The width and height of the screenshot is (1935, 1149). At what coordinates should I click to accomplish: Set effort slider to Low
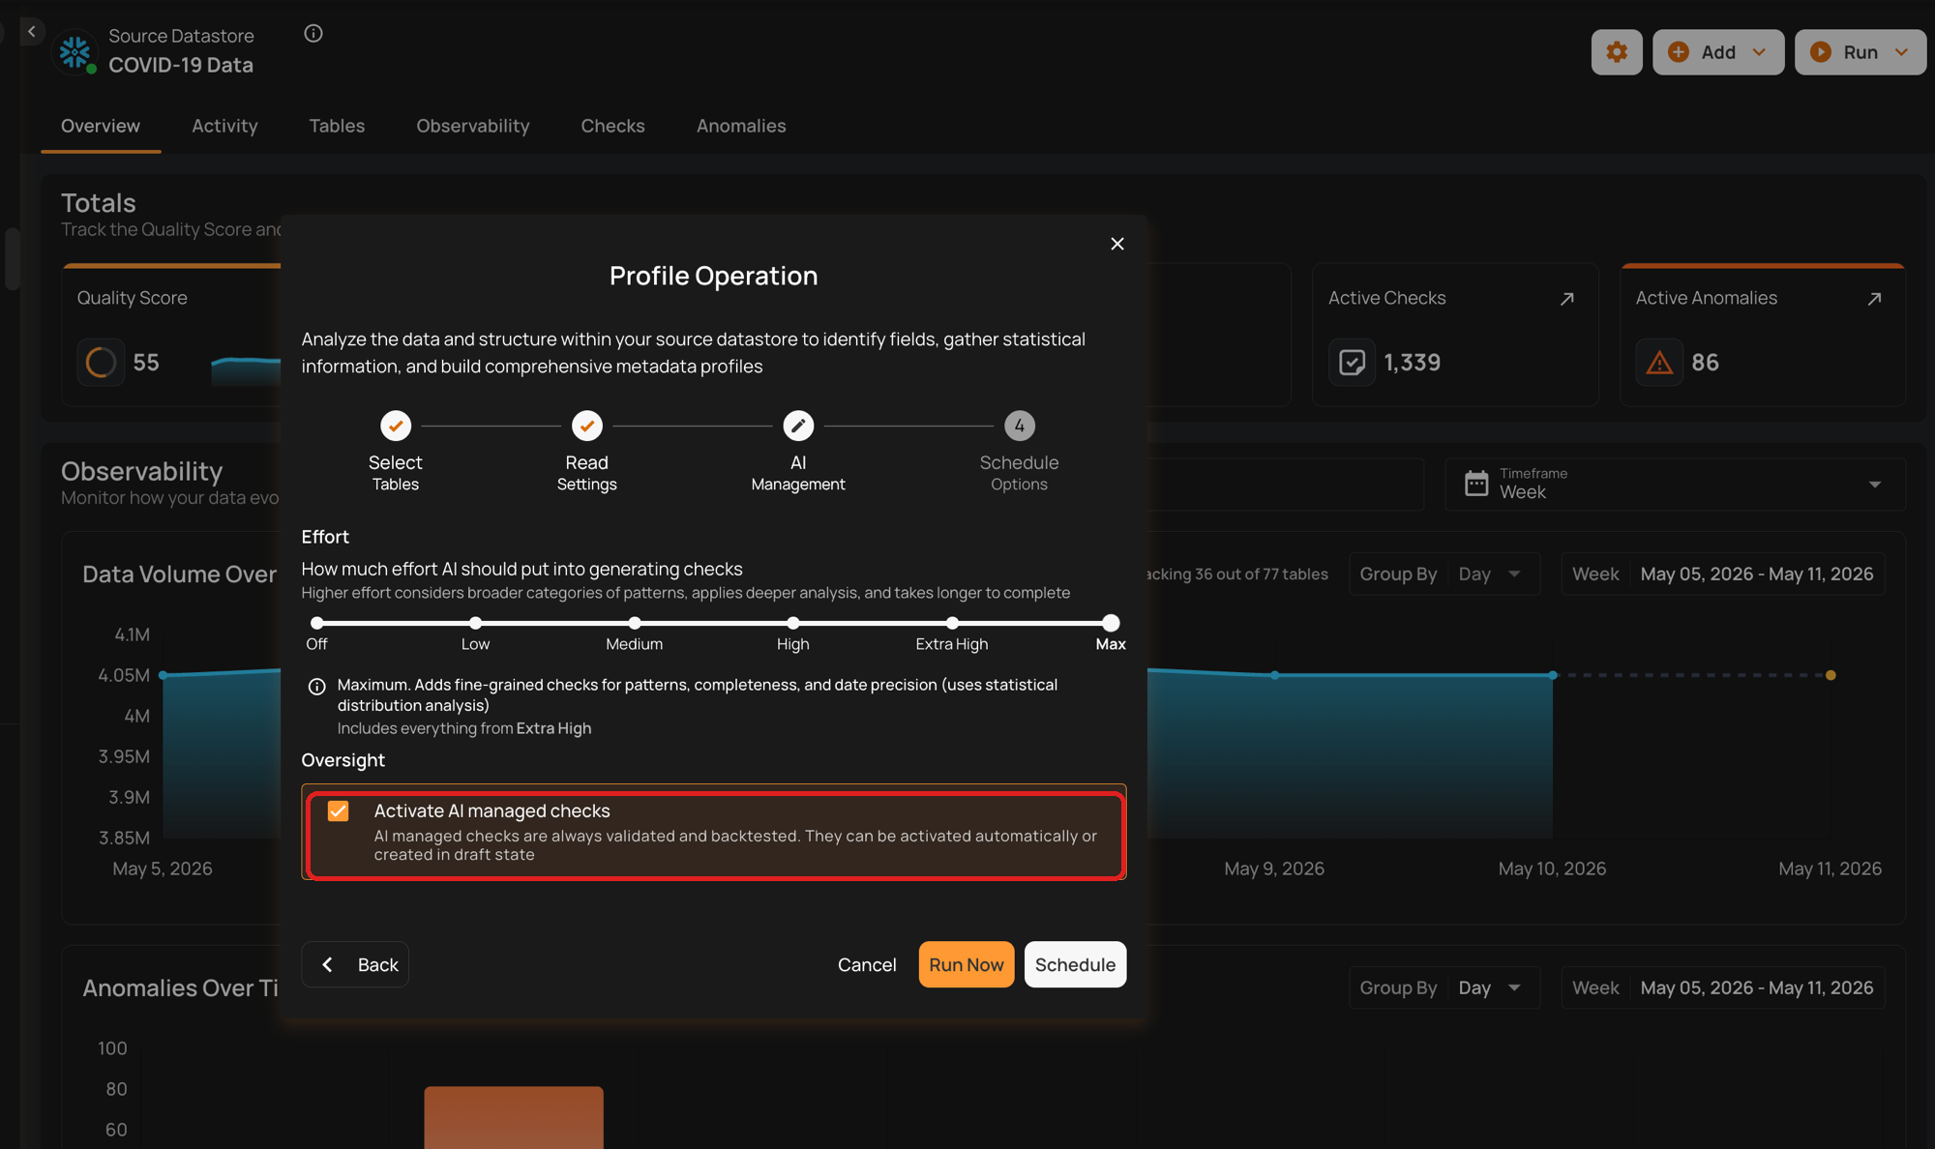[475, 623]
